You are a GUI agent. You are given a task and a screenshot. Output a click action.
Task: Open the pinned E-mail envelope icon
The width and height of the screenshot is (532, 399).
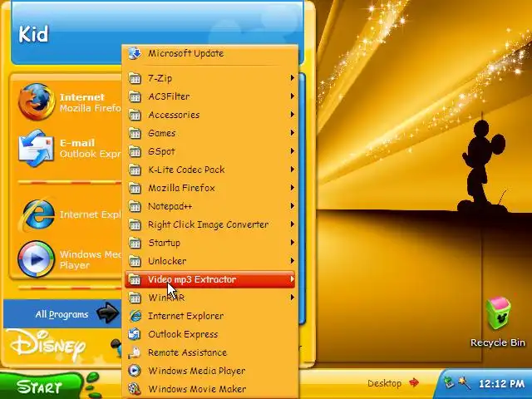(37, 148)
